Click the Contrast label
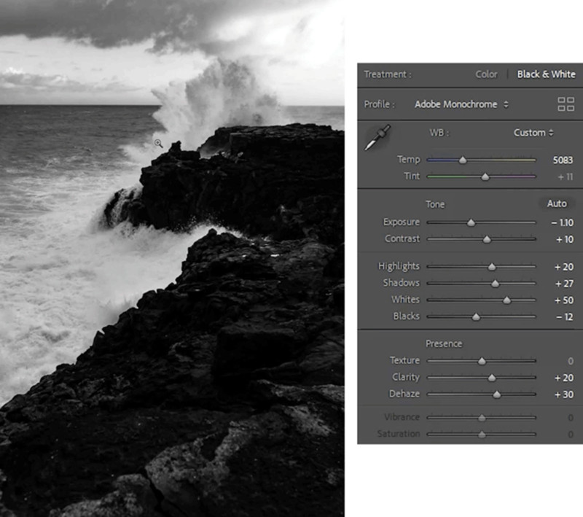Image resolution: width=583 pixels, height=517 pixels. pyautogui.click(x=402, y=238)
